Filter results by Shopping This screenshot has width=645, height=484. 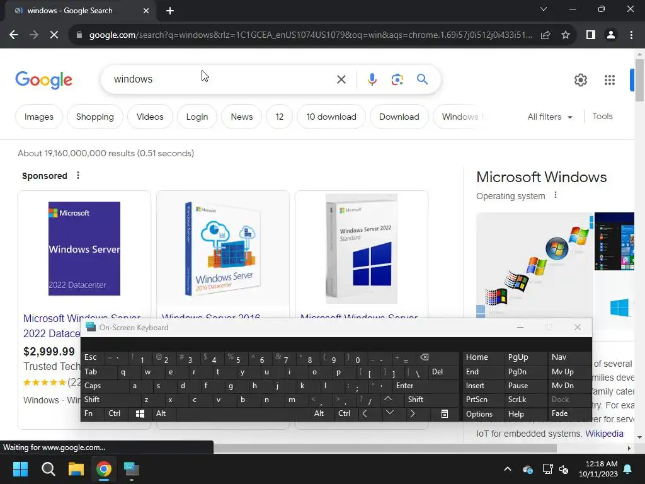click(x=94, y=117)
